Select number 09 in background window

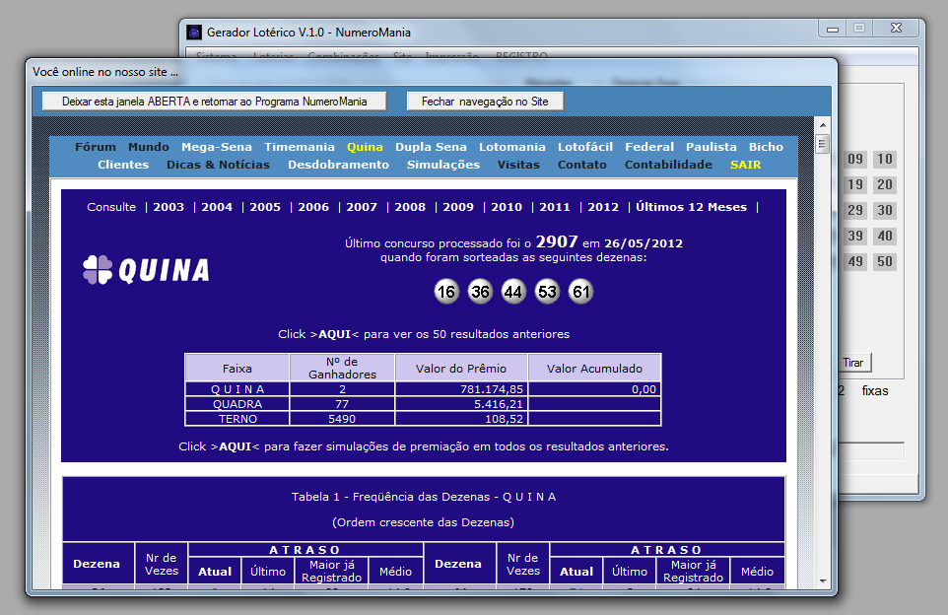click(x=855, y=159)
